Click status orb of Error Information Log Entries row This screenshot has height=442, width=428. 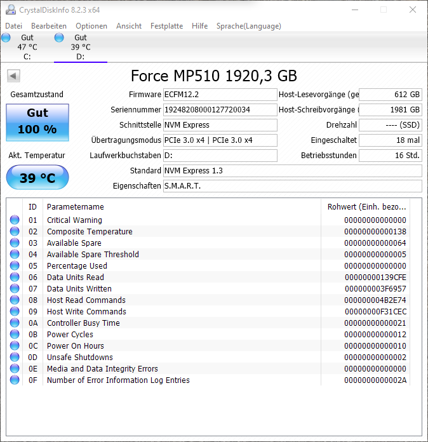click(x=15, y=380)
